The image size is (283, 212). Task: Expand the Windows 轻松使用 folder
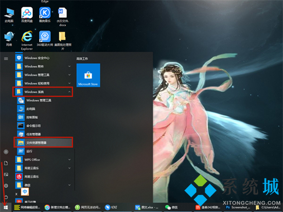pos(44,83)
